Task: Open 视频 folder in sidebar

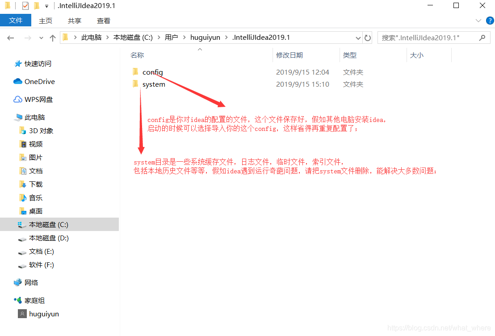Action: [x=36, y=144]
